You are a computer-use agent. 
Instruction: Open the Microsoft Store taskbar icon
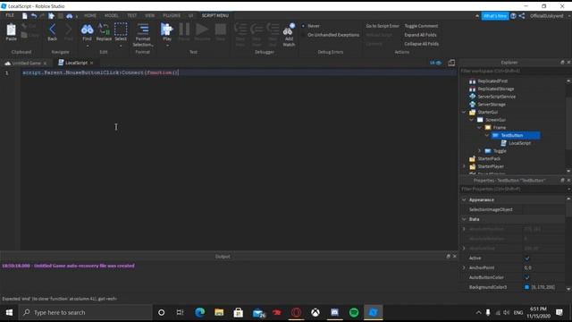pos(239,312)
